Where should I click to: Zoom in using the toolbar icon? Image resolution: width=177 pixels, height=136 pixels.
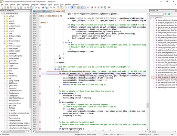pyautogui.click(x=51, y=7)
